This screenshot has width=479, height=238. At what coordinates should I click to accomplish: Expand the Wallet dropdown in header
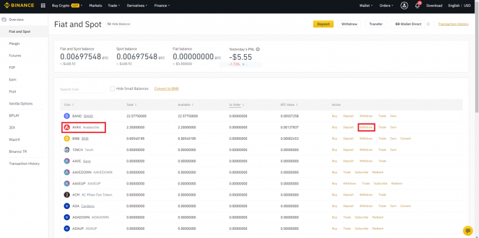pyautogui.click(x=366, y=6)
